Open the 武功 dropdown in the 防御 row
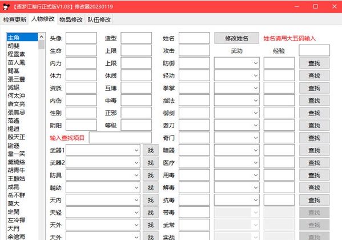Screen dimensions: 342x240 tap(237, 63)
